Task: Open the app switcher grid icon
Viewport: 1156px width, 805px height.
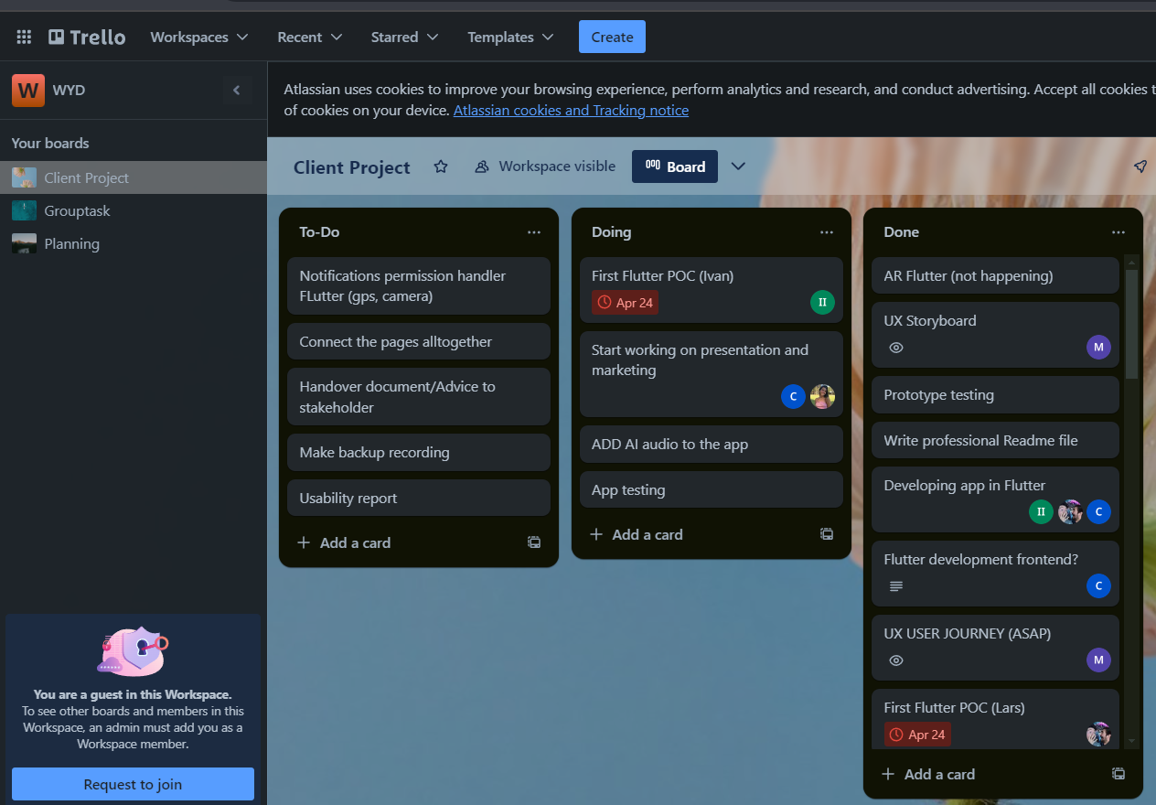Action: point(25,38)
